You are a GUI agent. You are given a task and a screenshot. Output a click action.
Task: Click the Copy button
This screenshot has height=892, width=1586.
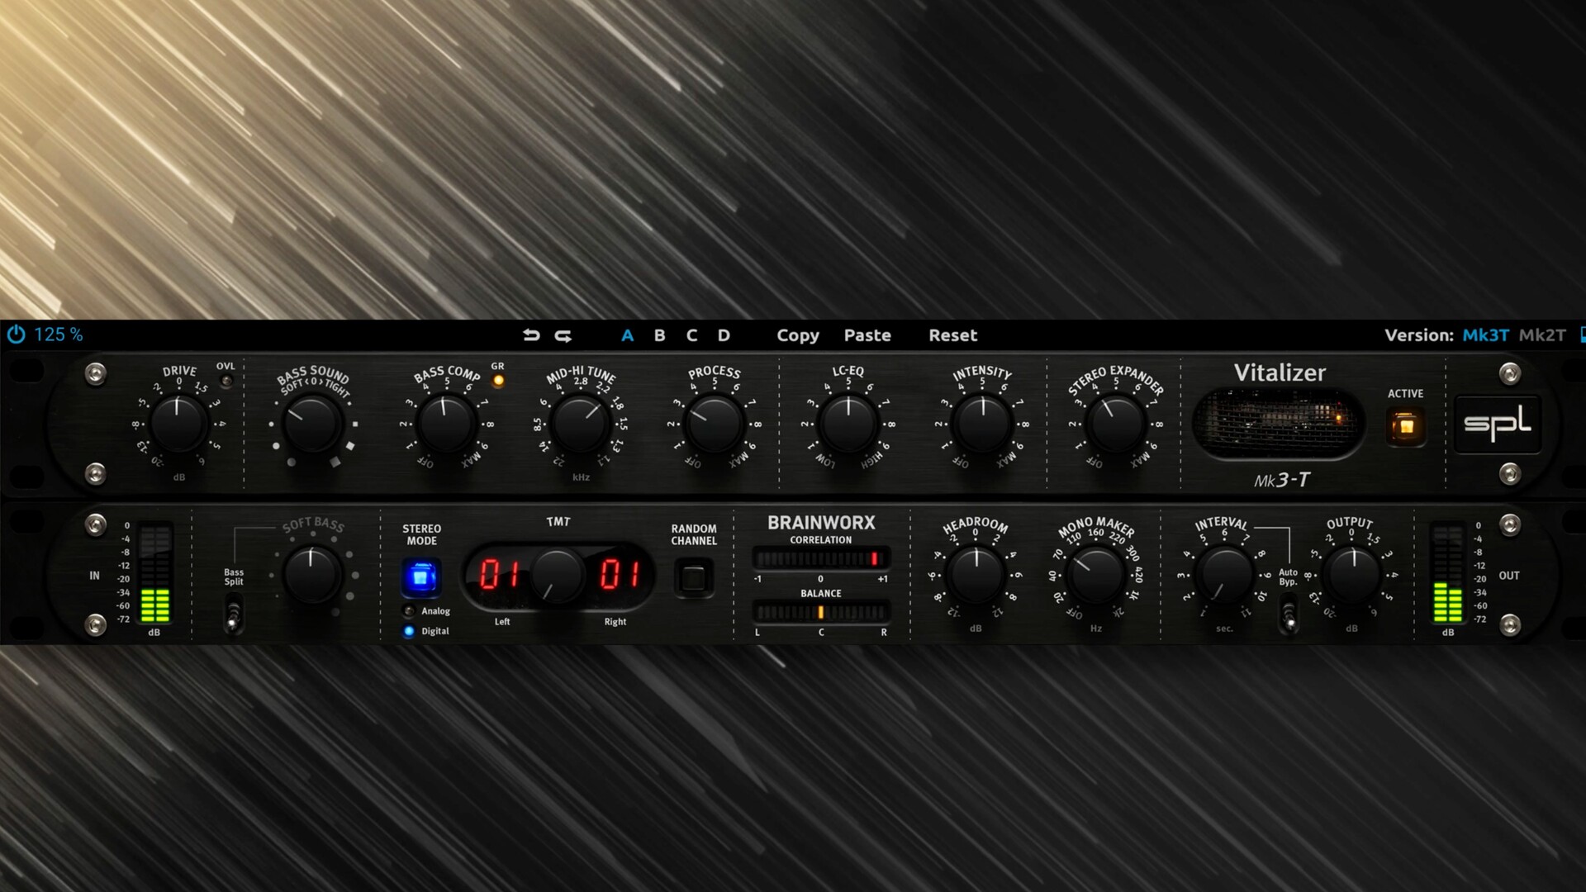click(x=798, y=335)
